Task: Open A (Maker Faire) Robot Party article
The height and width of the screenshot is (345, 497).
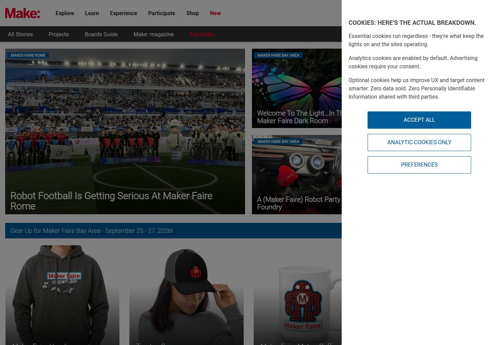Action: (x=299, y=203)
